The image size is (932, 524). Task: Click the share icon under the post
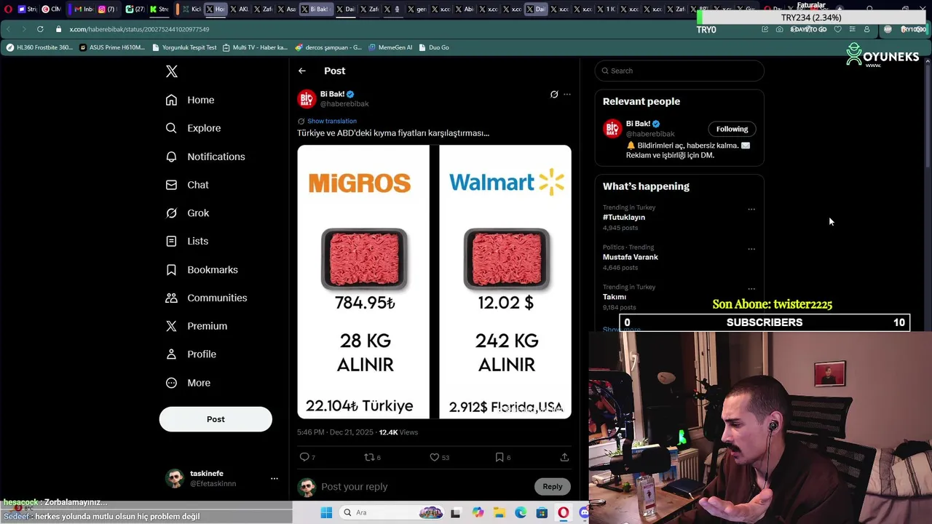[x=564, y=457]
